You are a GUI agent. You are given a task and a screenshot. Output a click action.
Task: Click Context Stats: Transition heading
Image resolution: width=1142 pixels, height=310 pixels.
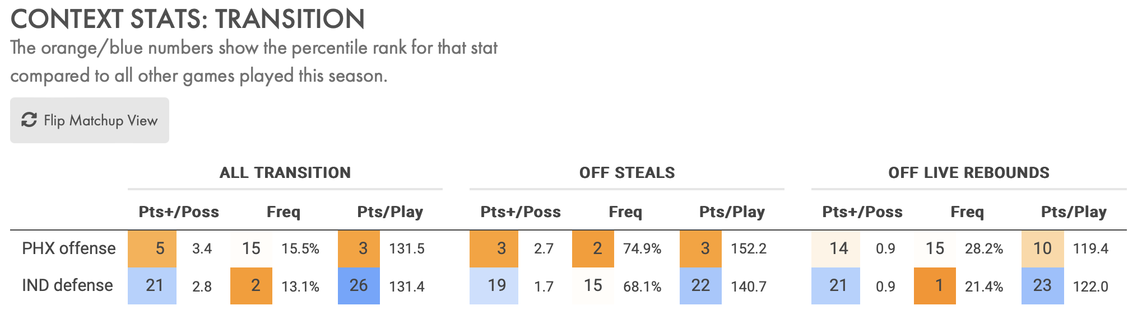(x=188, y=19)
